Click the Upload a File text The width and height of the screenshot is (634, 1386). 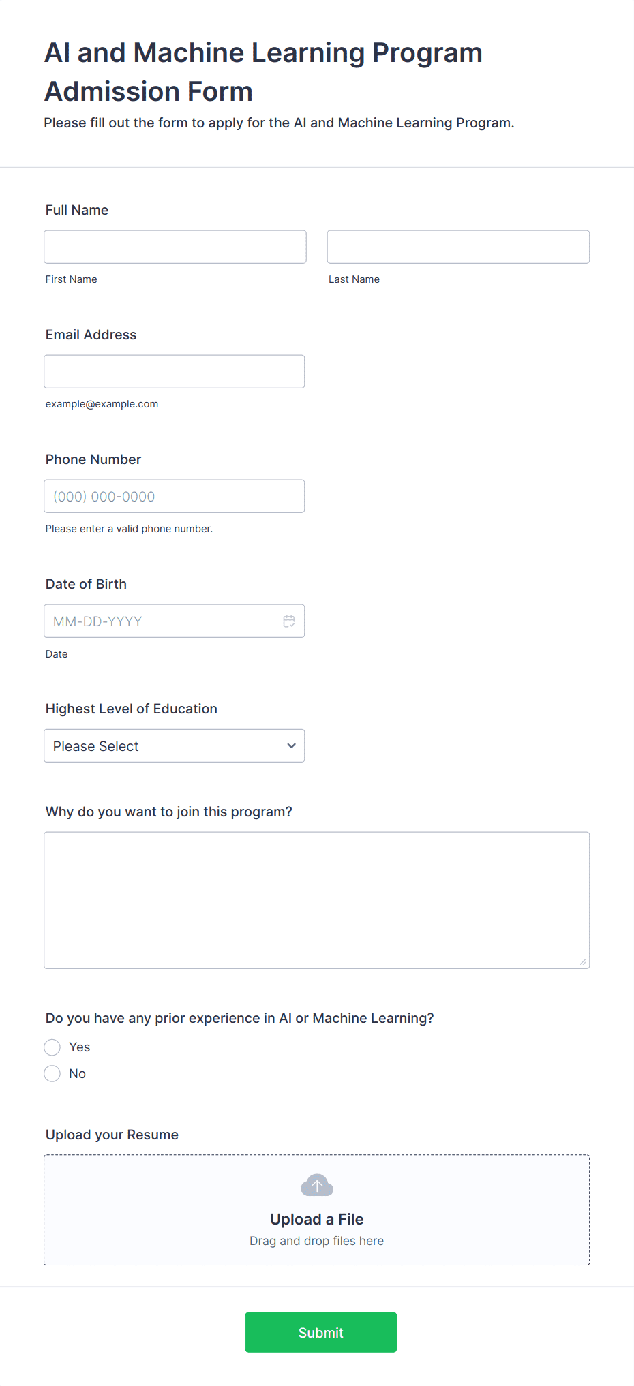coord(317,1219)
